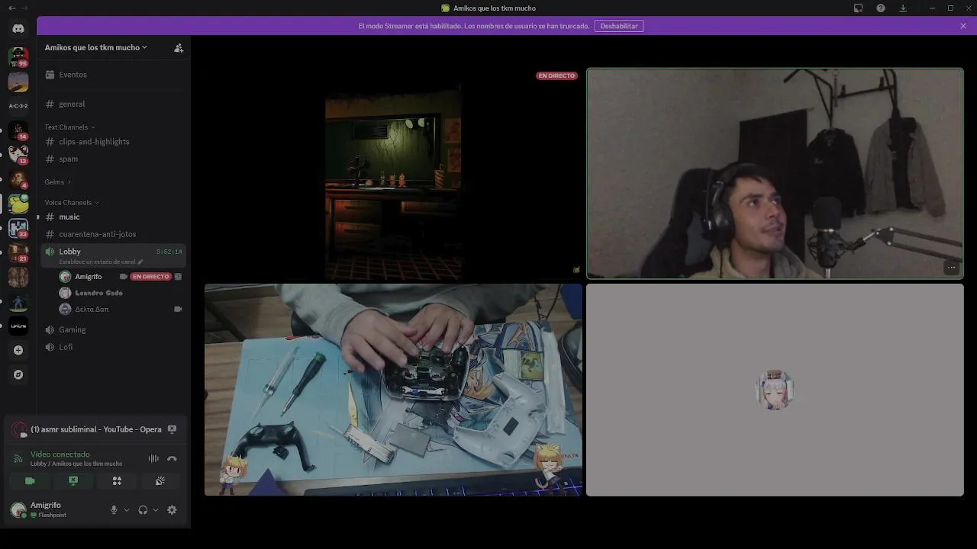Image resolution: width=977 pixels, height=549 pixels.
Task: Open the help question mark icon
Action: pyautogui.click(x=881, y=8)
